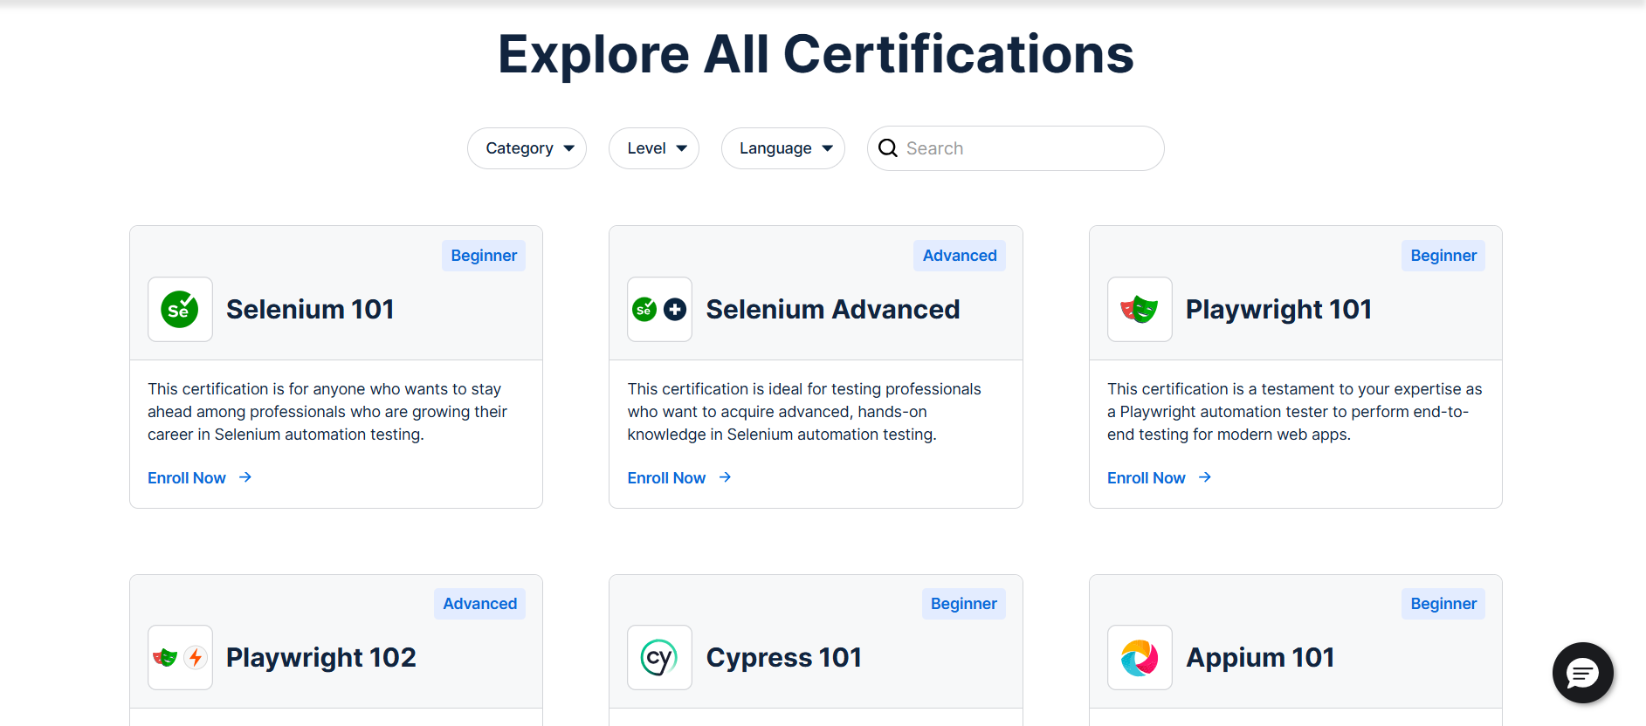This screenshot has width=1646, height=726.
Task: Open the Language filter dropdown
Action: click(x=783, y=148)
